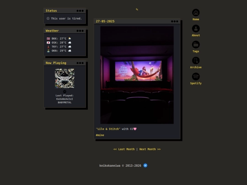Image resolution: width=247 pixels, height=185 pixels.
Task: Click the three dots on Weather panel
Action: pyautogui.click(x=80, y=31)
